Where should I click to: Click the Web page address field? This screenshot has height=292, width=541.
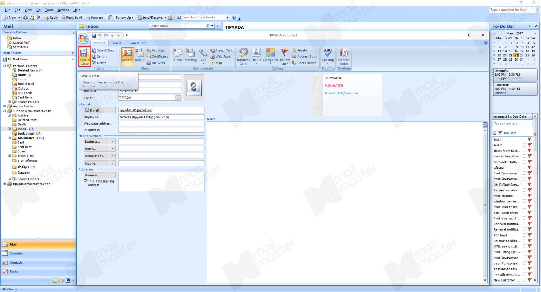161,123
